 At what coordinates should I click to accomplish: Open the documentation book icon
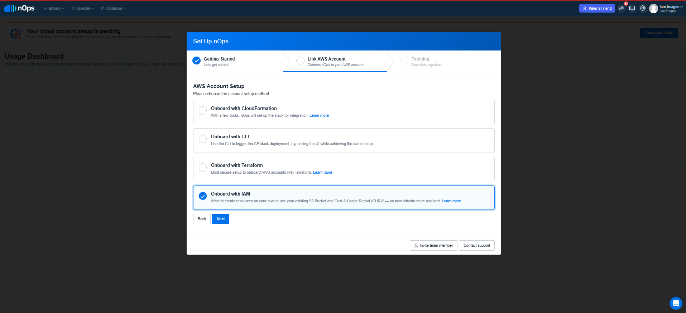tap(632, 8)
